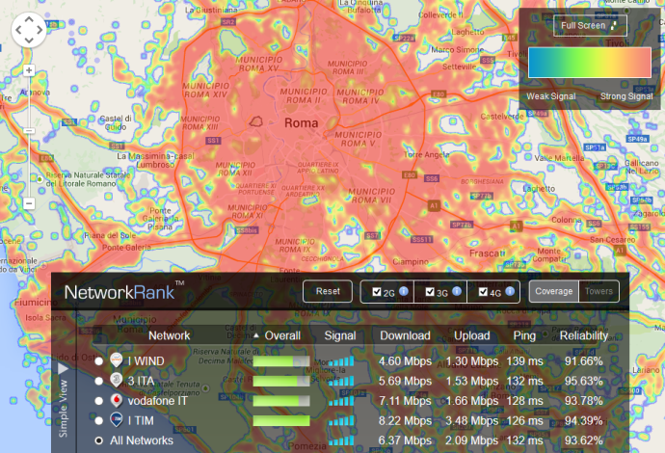
Task: Select the All Networks radio button
Action: [x=99, y=440]
